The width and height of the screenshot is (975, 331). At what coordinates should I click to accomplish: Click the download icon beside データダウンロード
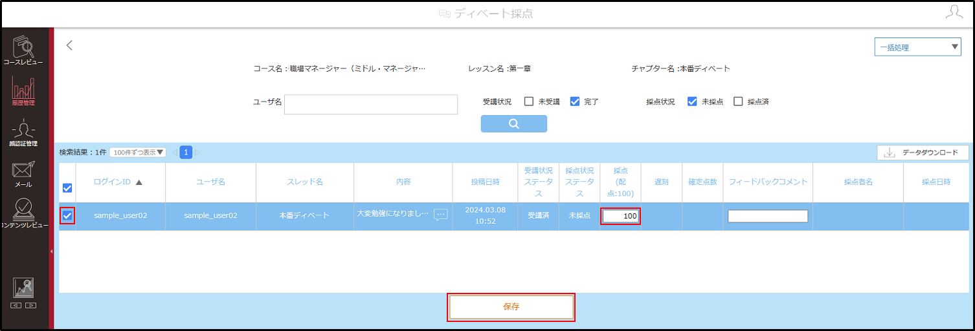point(890,153)
